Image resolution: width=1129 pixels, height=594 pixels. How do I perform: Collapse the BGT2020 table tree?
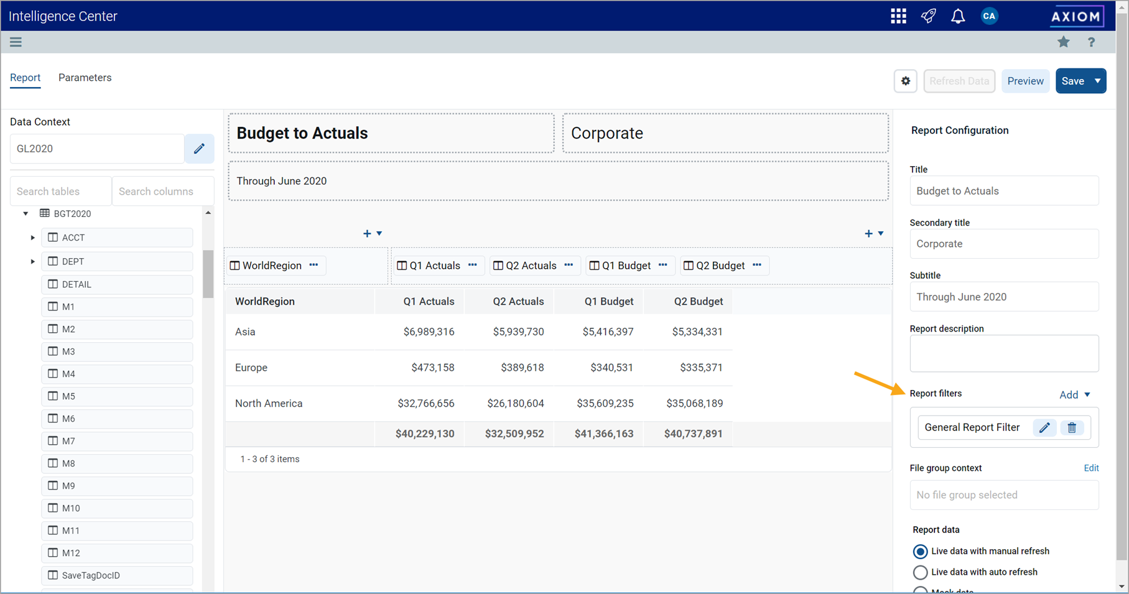(x=26, y=213)
